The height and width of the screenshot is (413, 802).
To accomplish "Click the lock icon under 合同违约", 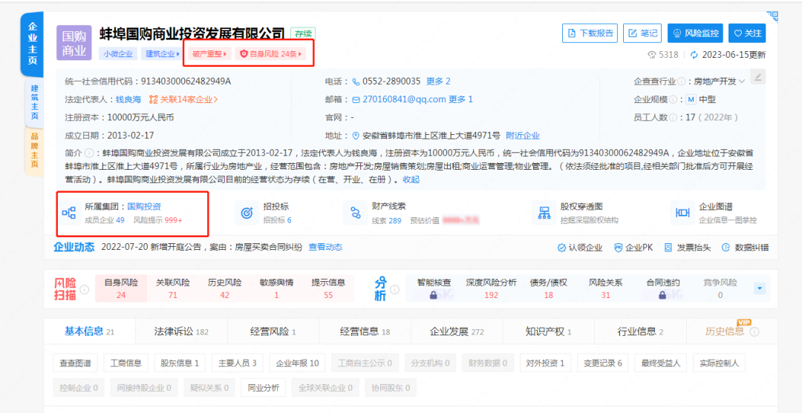I will click(x=663, y=295).
